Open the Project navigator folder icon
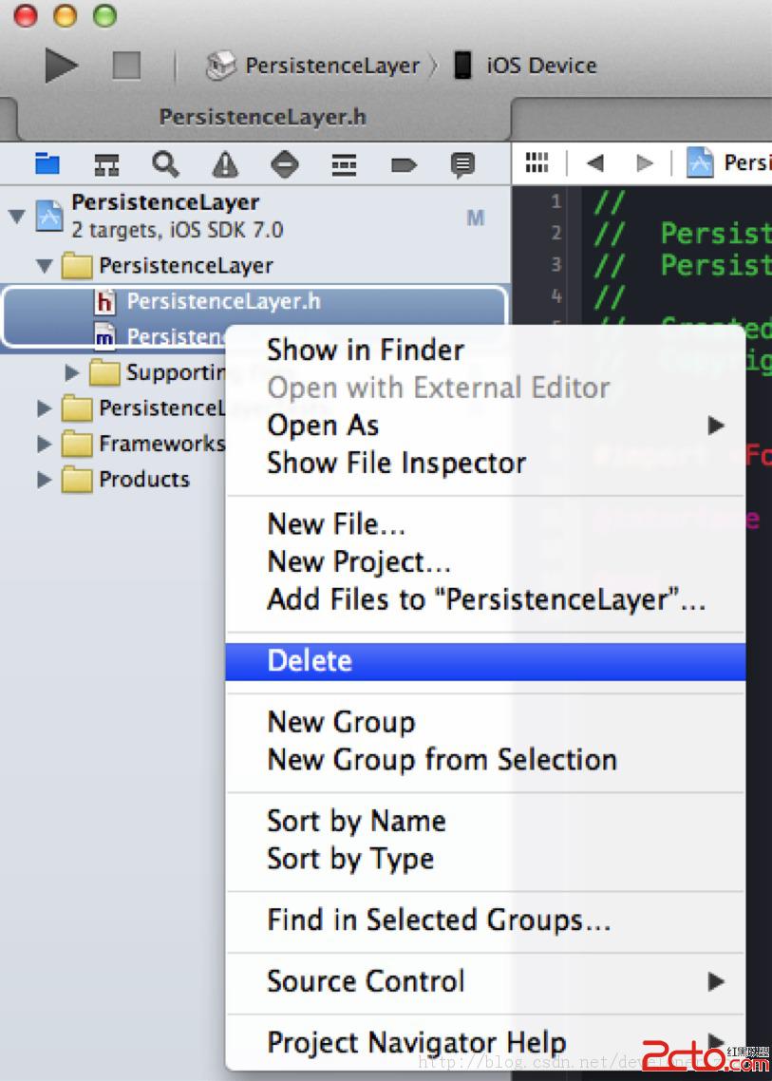772x1081 pixels. [x=47, y=164]
